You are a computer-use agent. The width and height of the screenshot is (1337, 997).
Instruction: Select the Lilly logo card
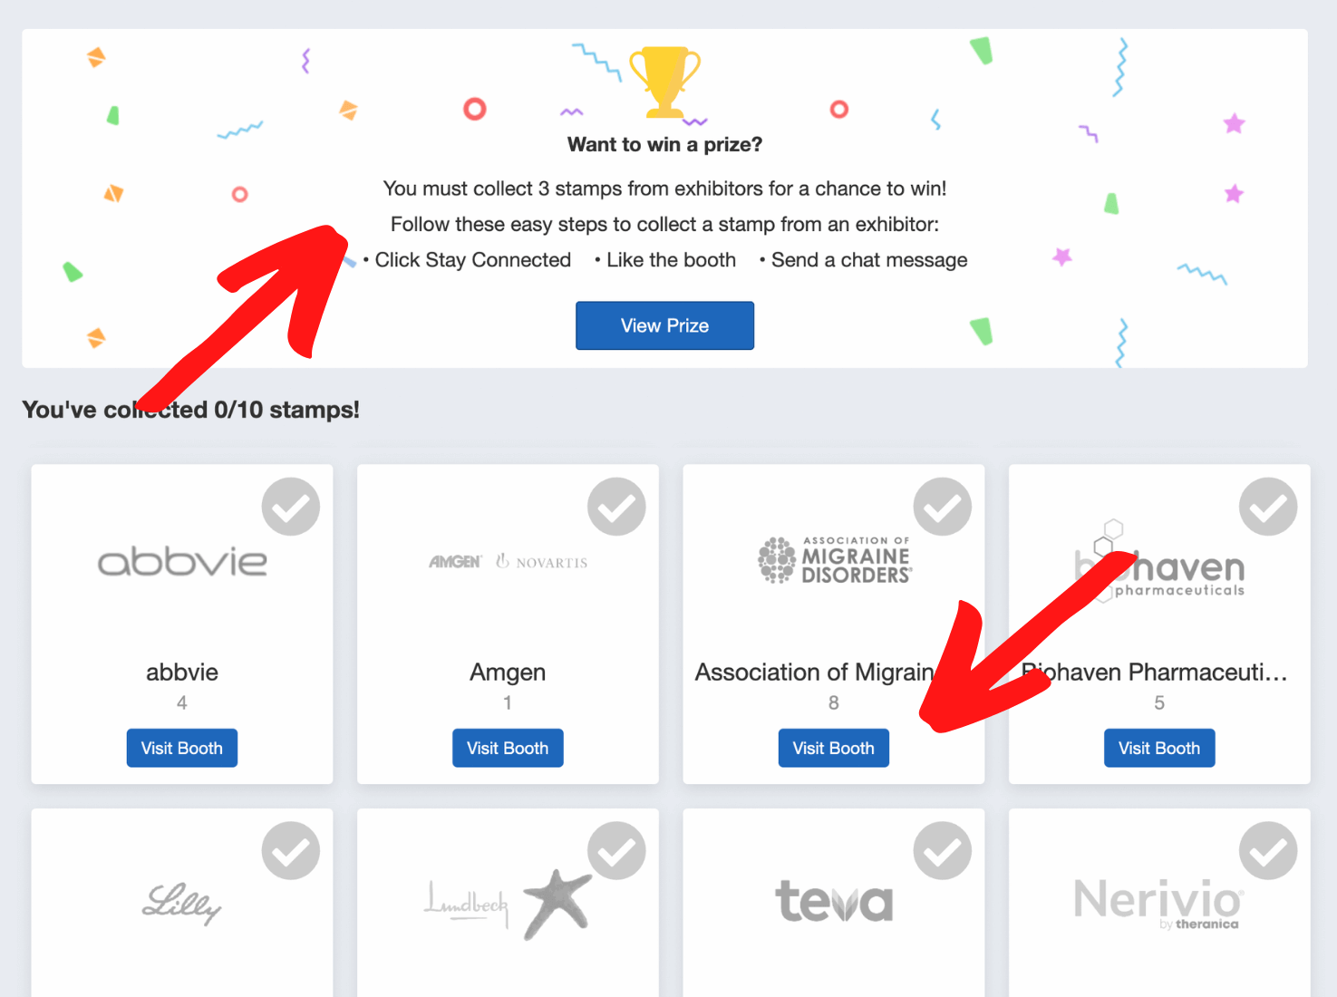click(181, 903)
